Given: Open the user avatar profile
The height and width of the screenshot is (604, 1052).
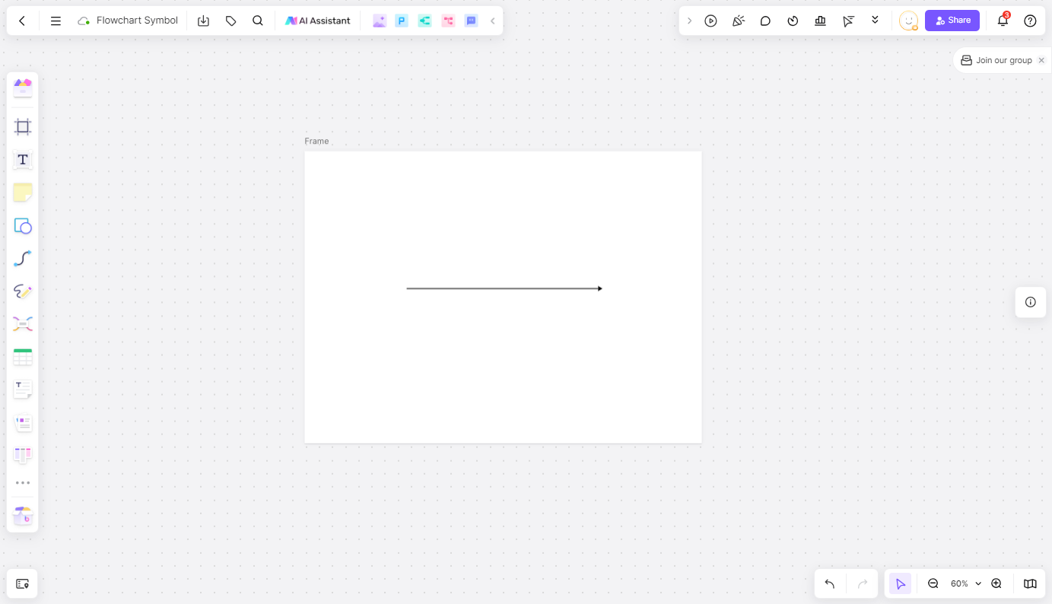Looking at the screenshot, I should [908, 21].
